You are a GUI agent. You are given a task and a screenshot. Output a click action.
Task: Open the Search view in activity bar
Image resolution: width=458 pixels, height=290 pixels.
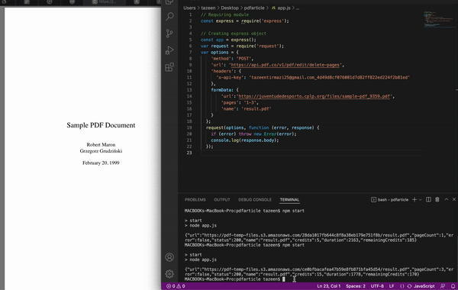coord(169,16)
